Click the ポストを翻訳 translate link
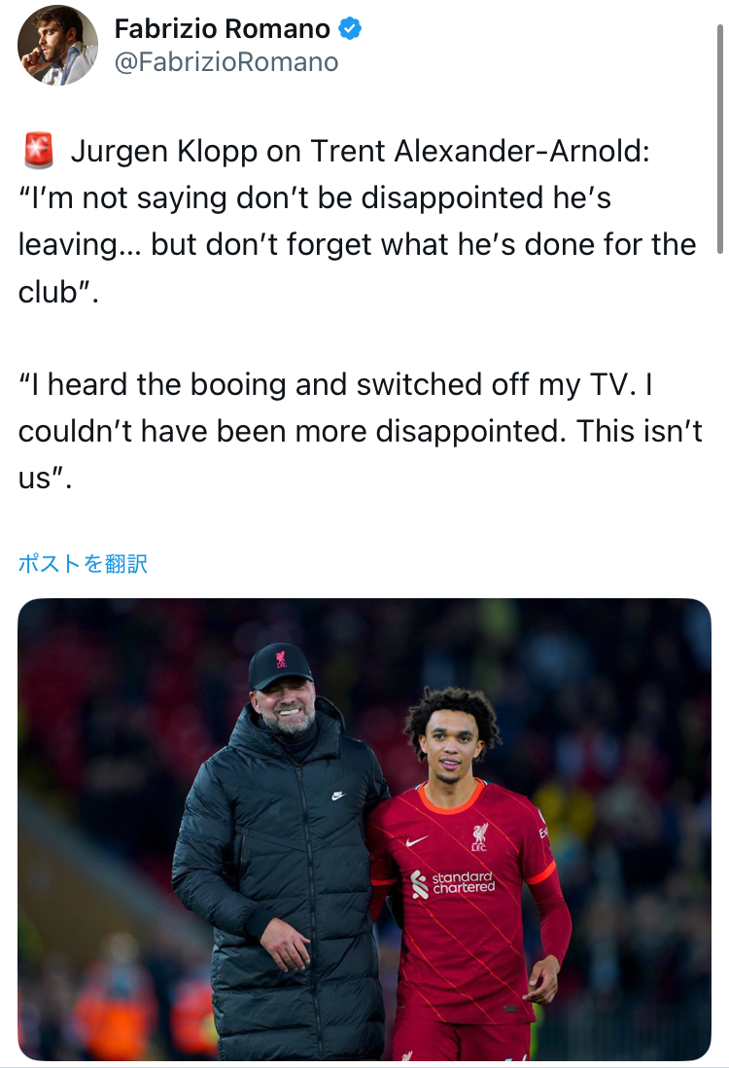The width and height of the screenshot is (729, 1068). coord(83,563)
